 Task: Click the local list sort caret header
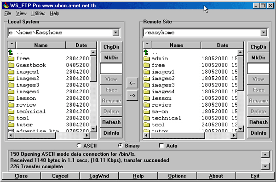click(x=12, y=45)
